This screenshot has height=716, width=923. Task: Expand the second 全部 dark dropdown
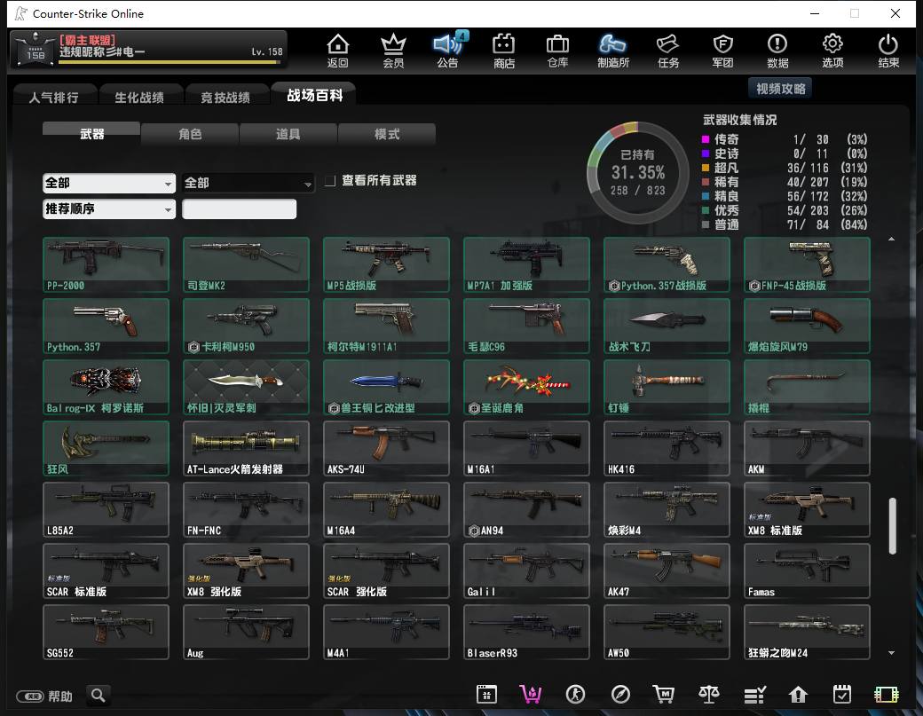point(248,183)
